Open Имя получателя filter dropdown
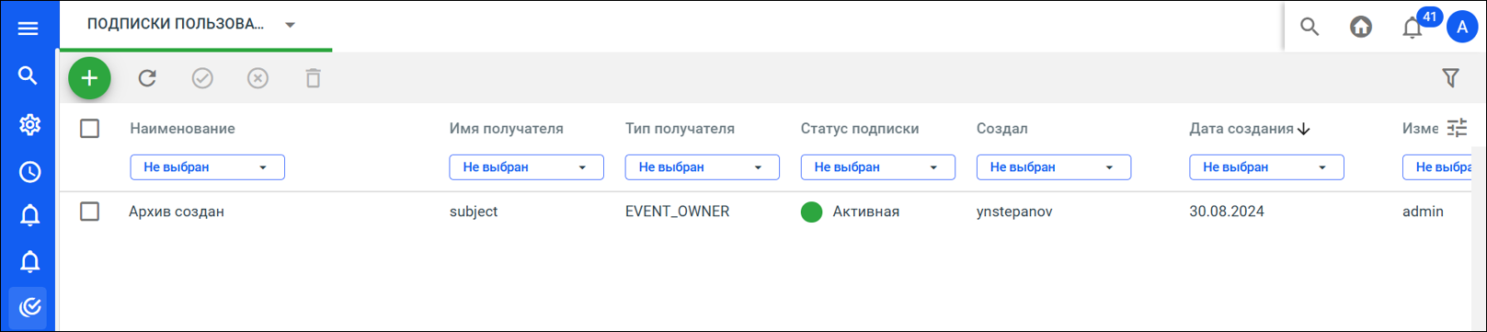1487x332 pixels. [x=526, y=167]
